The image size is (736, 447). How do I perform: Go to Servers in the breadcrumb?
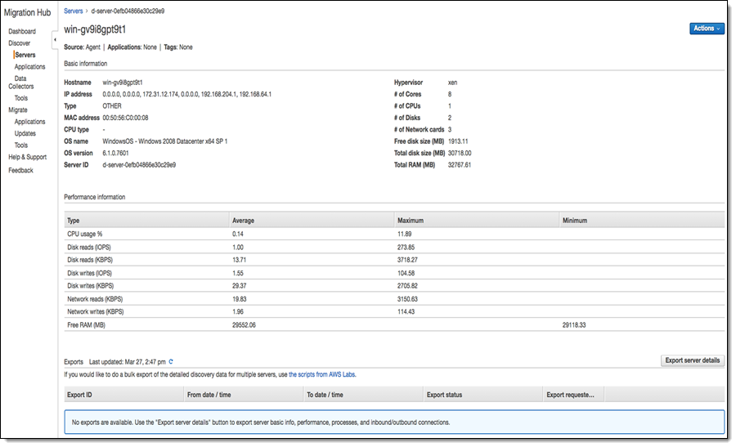pos(73,11)
